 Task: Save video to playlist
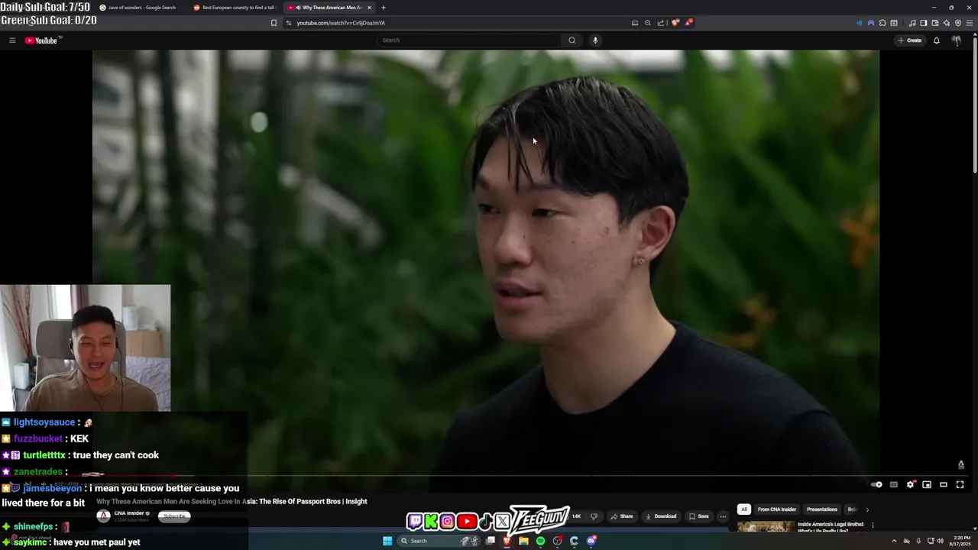pos(699,516)
